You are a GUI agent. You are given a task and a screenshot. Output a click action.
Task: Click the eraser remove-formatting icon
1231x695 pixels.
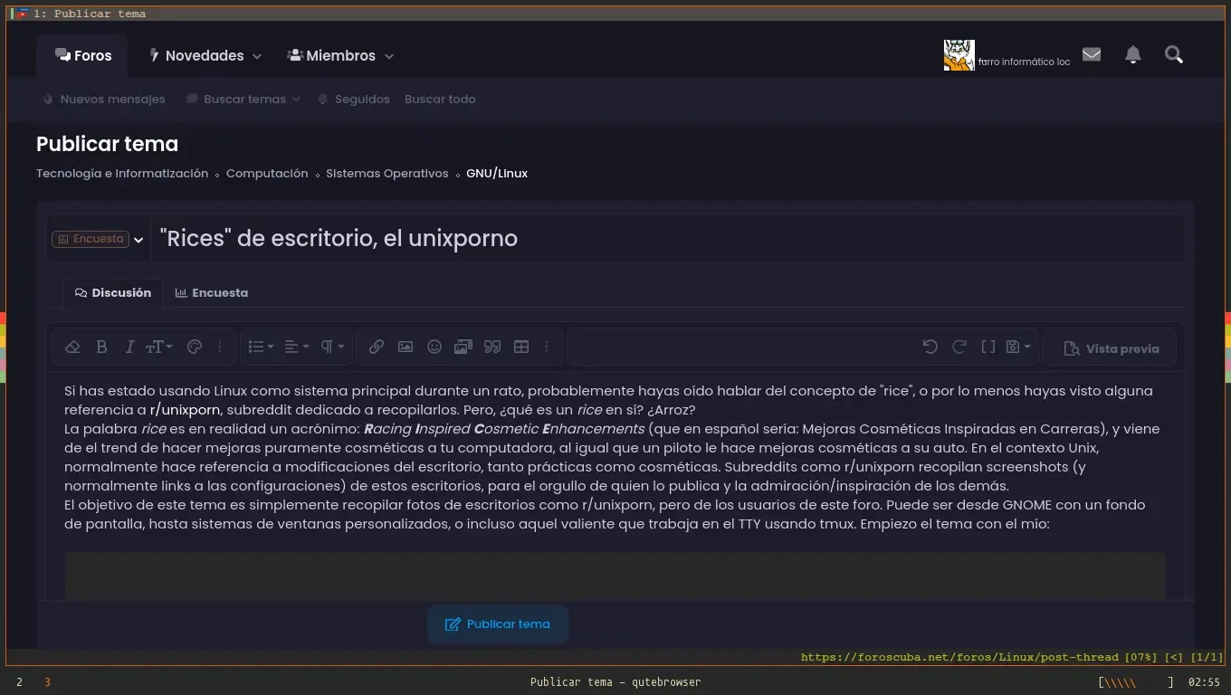73,347
